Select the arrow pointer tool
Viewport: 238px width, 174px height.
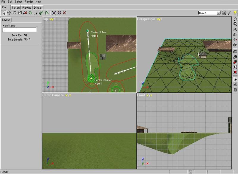point(4,13)
